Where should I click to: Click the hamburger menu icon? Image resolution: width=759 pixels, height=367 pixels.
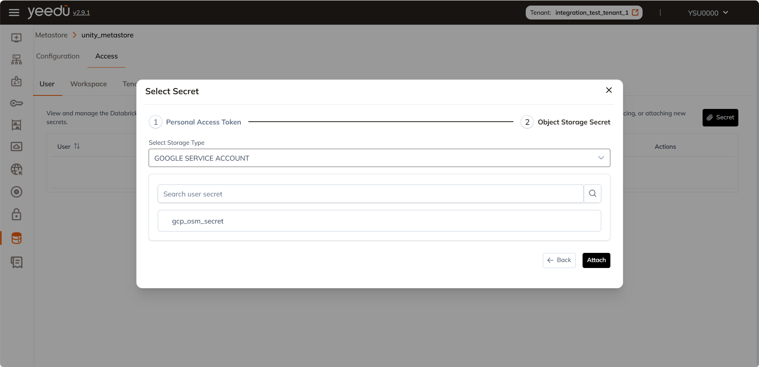[14, 13]
